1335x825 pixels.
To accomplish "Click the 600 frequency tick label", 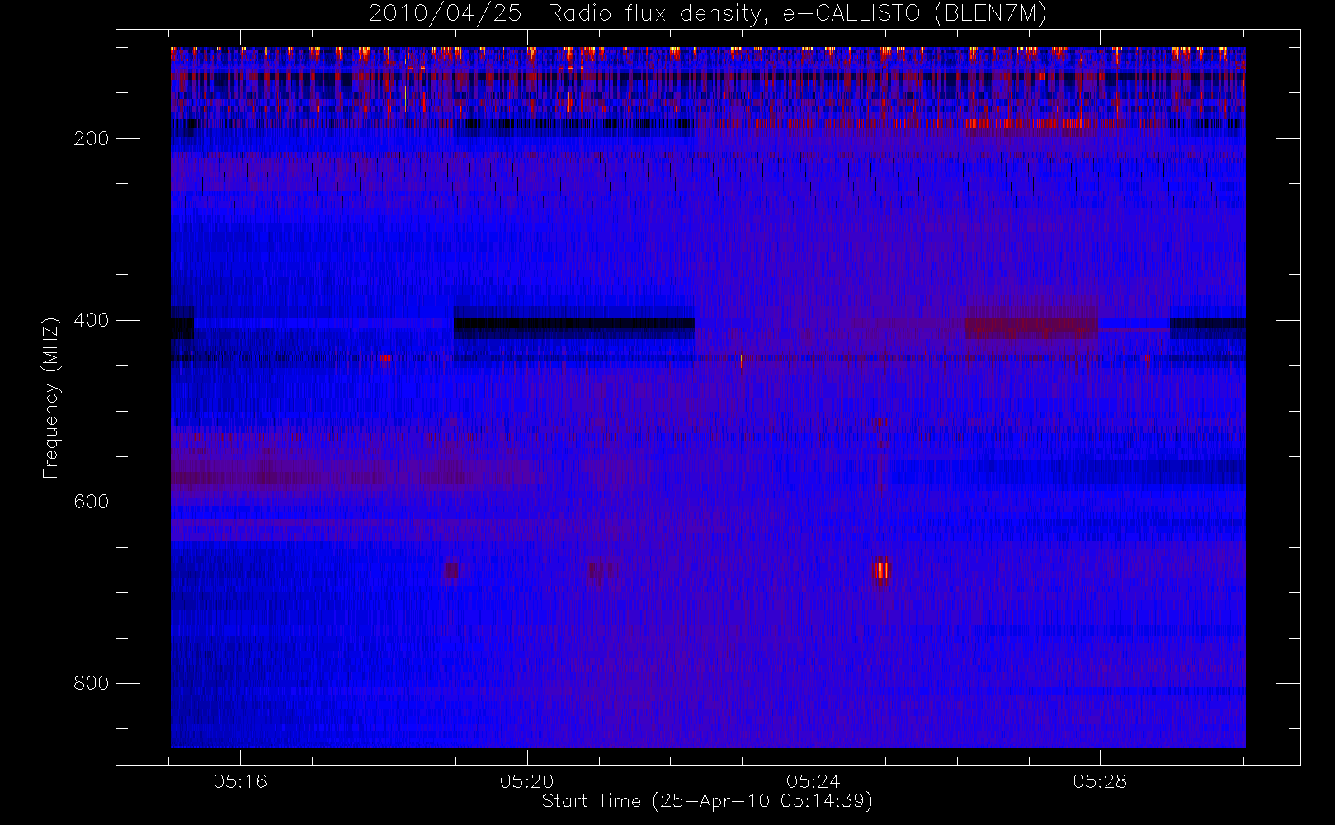I will (92, 502).
